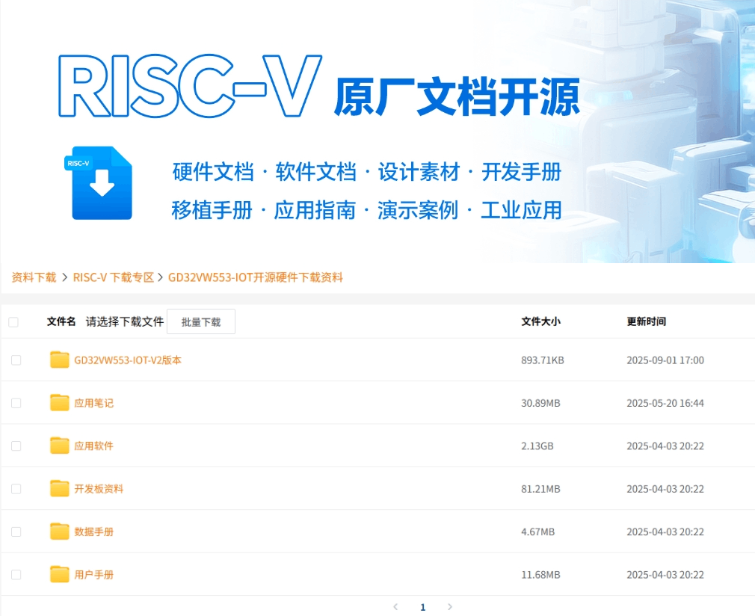755x616 pixels.
Task: Click the 应用笔记 folder icon
Action: tap(60, 403)
